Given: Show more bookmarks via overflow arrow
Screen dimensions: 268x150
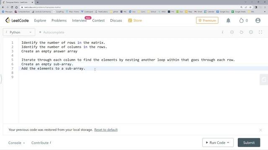Looking at the screenshot, I should 265,12.
